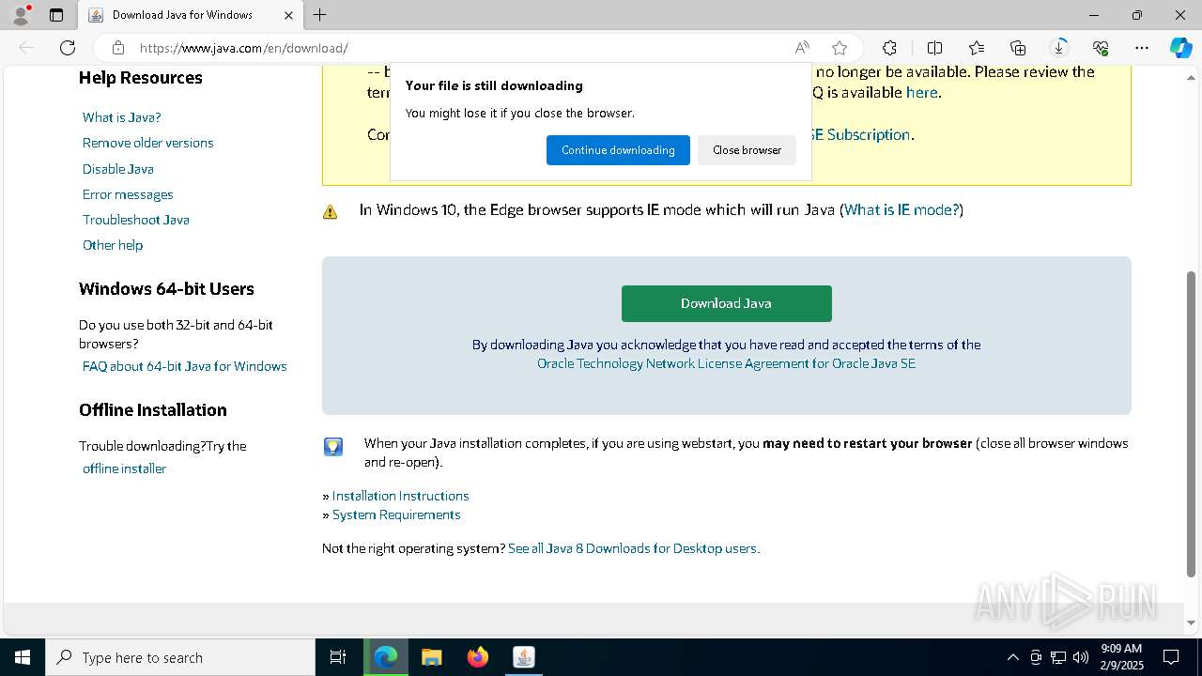Open What is IE mode? link
Viewport: 1202px width, 676px height.
tap(901, 209)
